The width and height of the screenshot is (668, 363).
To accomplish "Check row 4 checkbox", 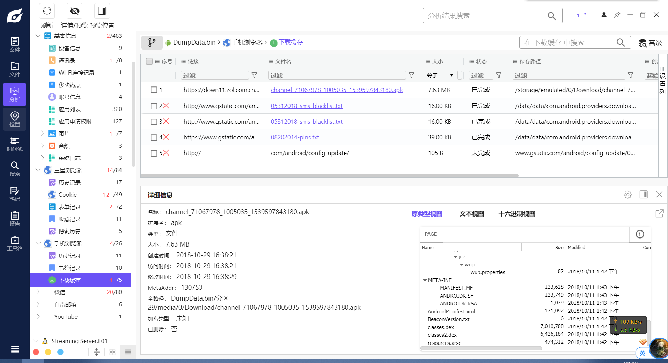I will pyautogui.click(x=154, y=137).
